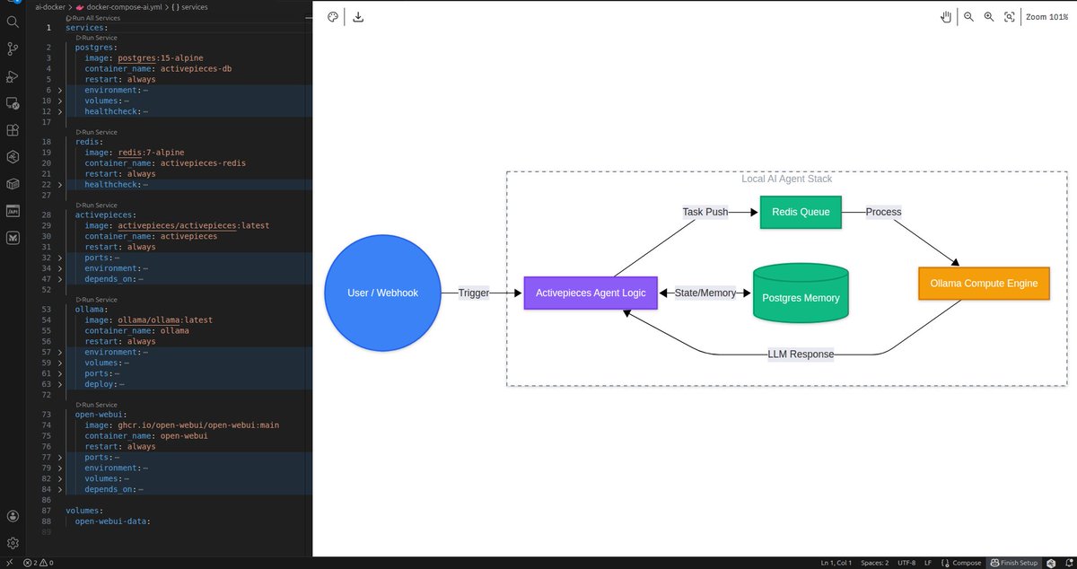Select the Ollama Compute Engine node
The height and width of the screenshot is (569, 1077).
click(984, 283)
